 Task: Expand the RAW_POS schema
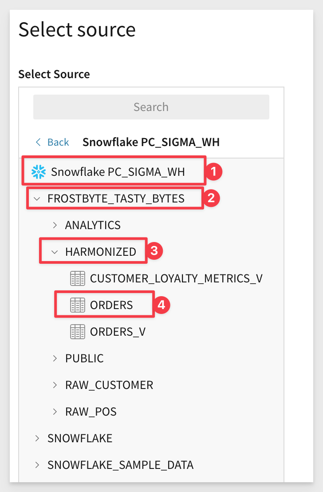tap(55, 412)
